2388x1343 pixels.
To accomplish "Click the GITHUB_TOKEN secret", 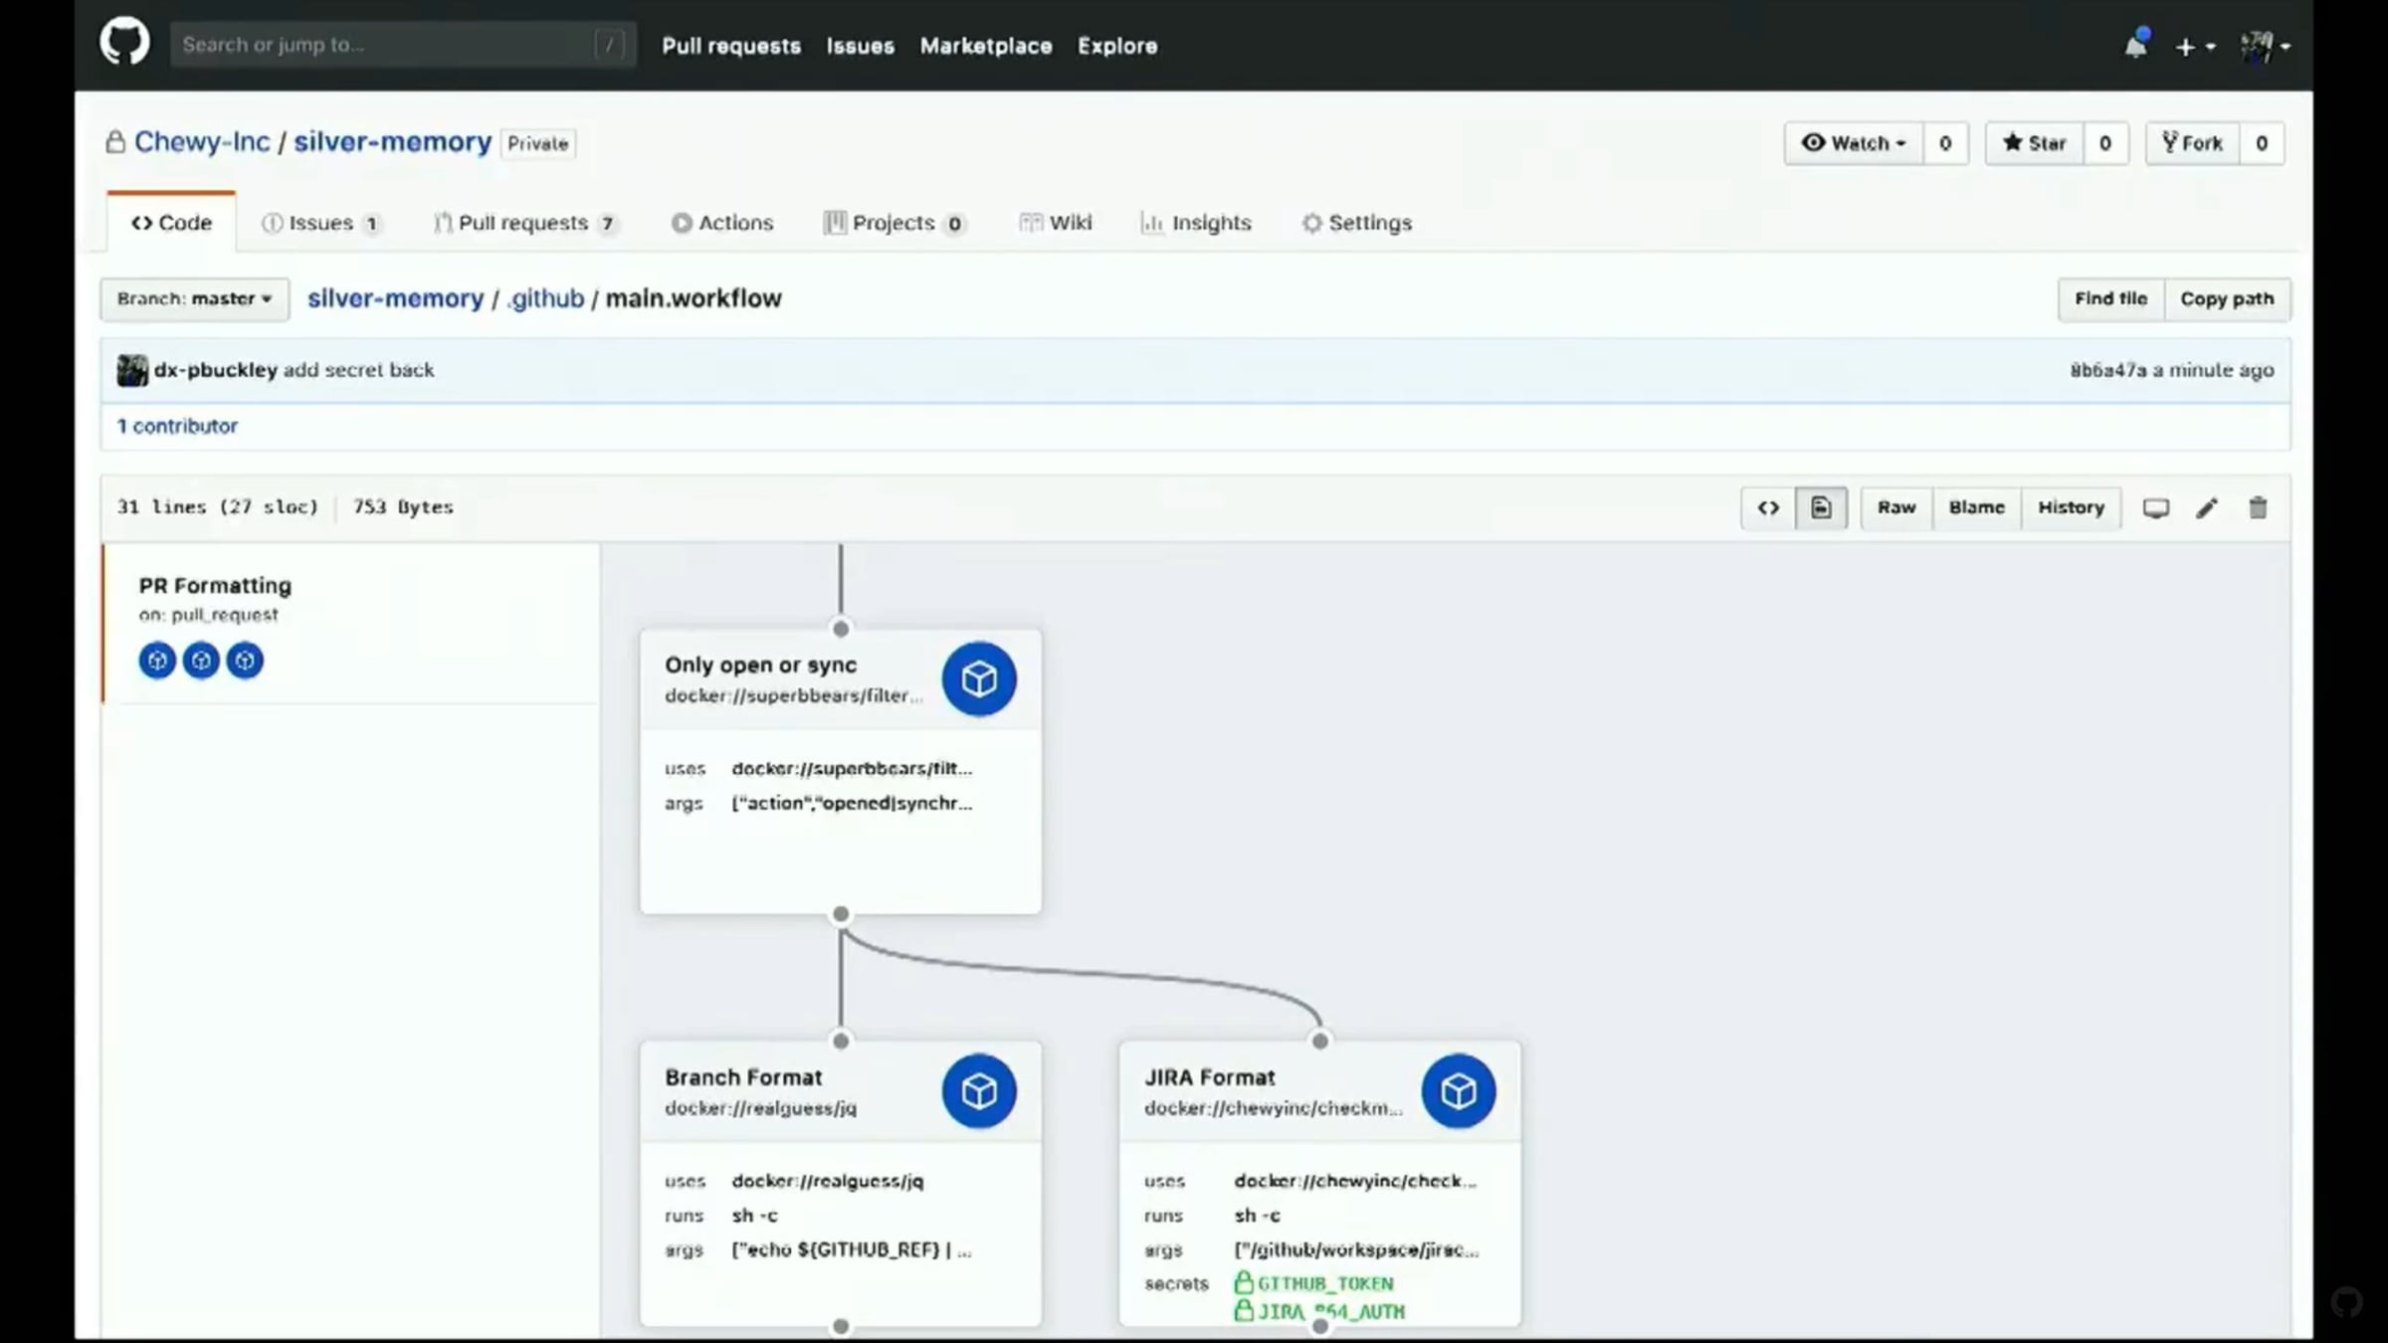I will (1314, 1283).
